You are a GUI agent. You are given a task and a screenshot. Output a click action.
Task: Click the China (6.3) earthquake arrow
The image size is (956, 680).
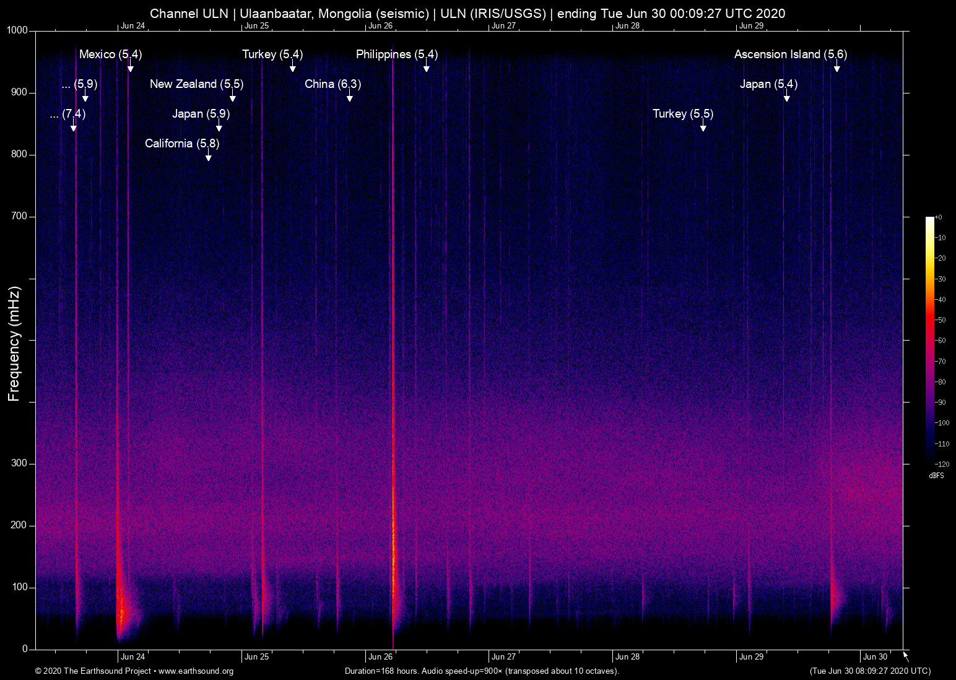pyautogui.click(x=350, y=97)
